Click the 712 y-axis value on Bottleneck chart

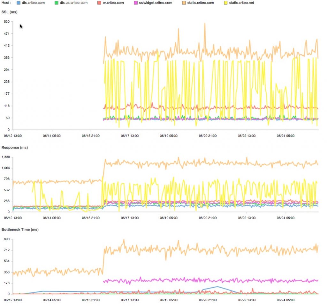point(7,250)
